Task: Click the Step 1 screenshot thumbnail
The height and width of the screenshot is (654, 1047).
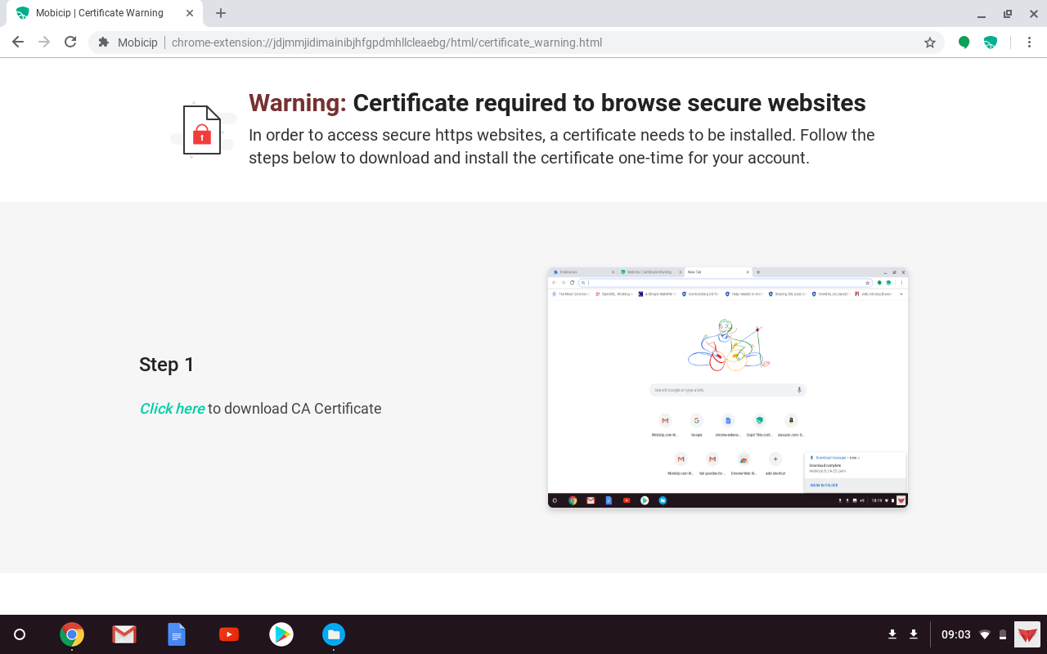Action: (x=728, y=387)
